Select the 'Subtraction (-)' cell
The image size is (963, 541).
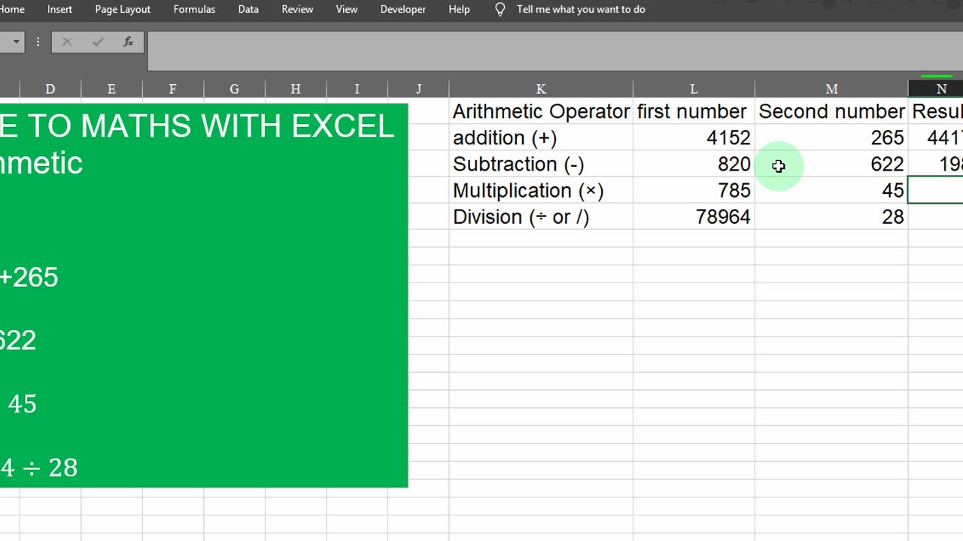click(x=541, y=164)
